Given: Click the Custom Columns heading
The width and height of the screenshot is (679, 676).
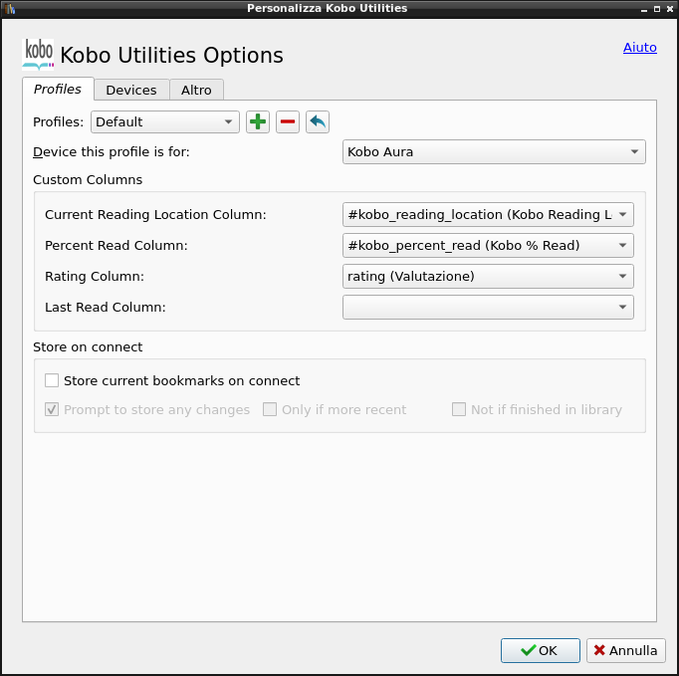Looking at the screenshot, I should (x=88, y=180).
